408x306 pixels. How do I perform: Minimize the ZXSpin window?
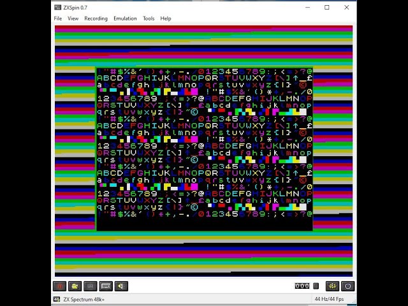[x=307, y=8]
